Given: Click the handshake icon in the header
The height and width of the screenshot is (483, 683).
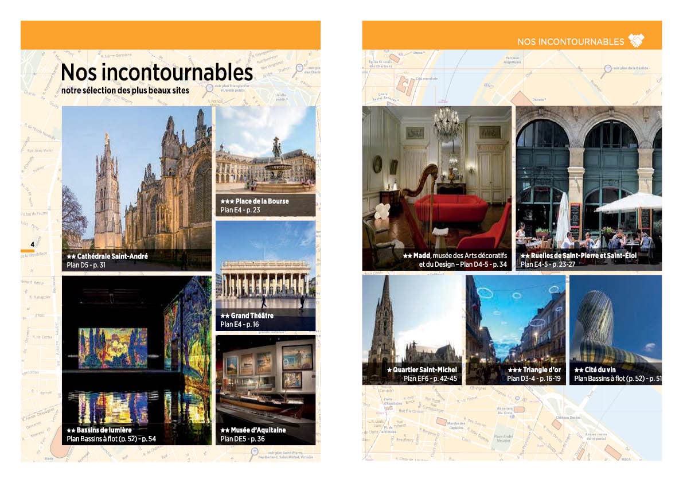Looking at the screenshot, I should (636, 41).
